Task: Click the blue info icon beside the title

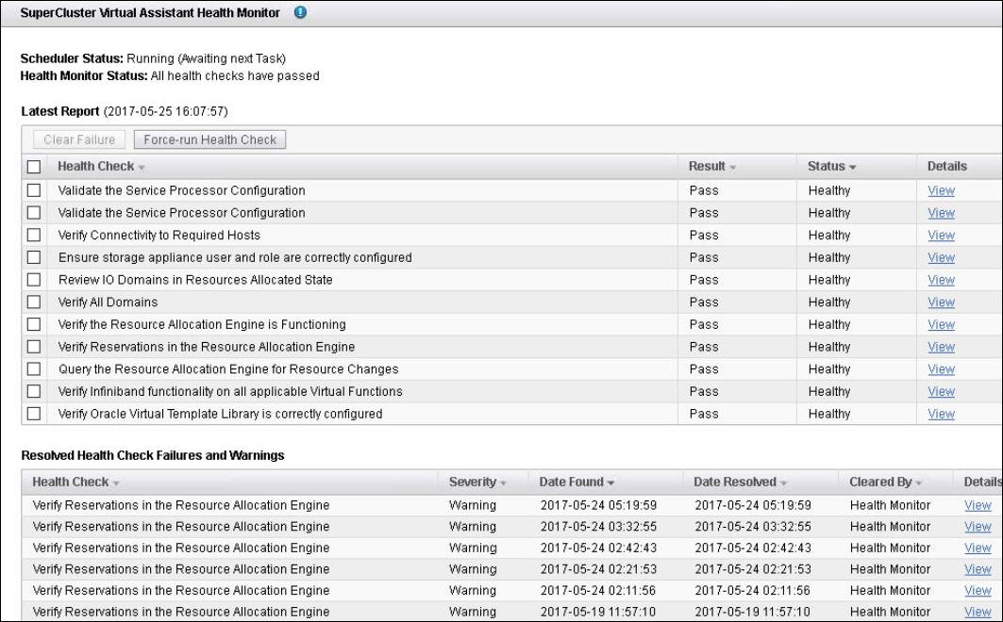Action: [299, 13]
